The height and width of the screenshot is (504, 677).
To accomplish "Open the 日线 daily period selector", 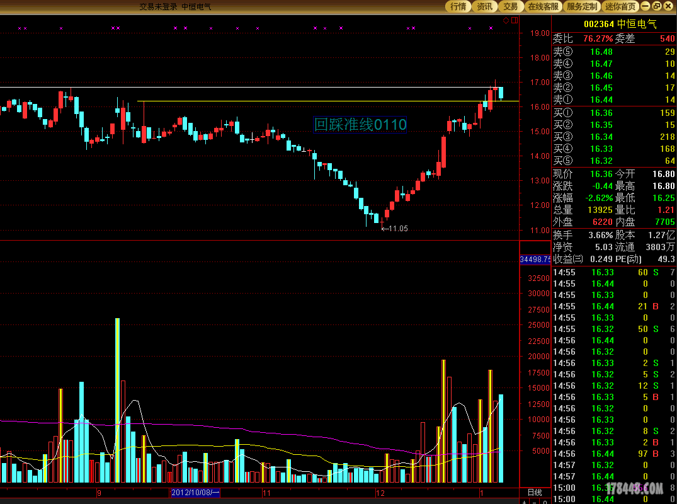I will click(534, 492).
